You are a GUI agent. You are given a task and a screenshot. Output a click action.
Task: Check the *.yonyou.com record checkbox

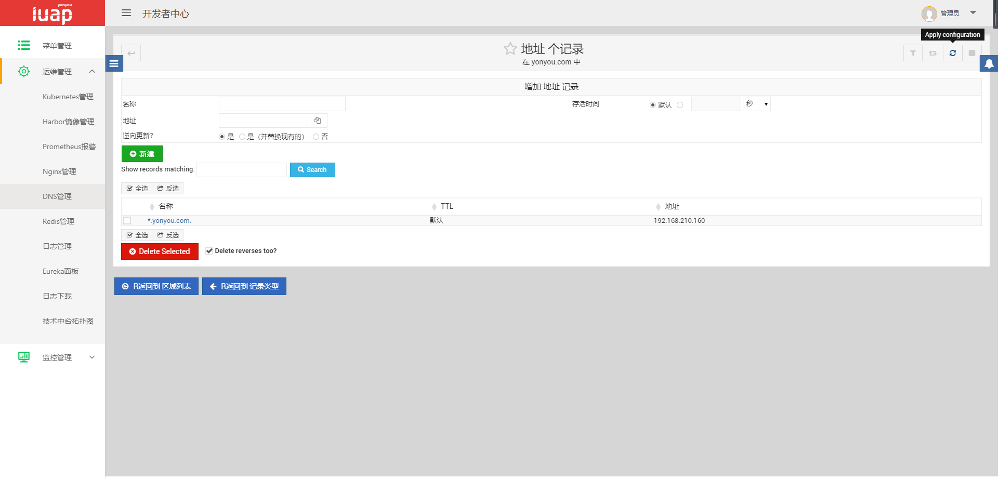coord(127,221)
